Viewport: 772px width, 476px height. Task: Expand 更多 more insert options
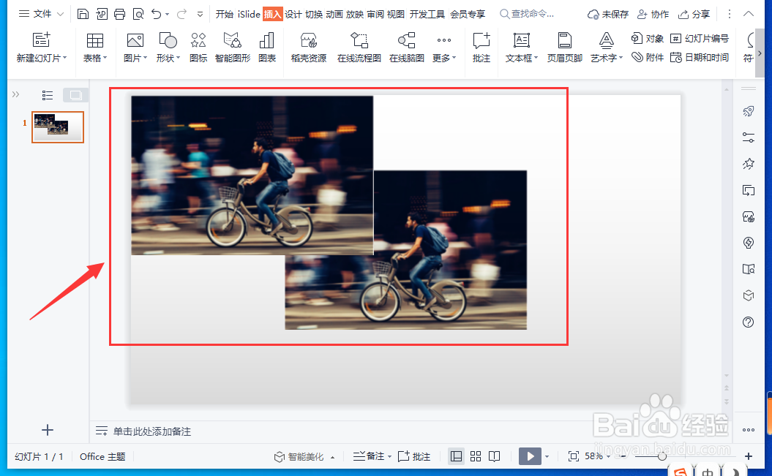point(444,48)
